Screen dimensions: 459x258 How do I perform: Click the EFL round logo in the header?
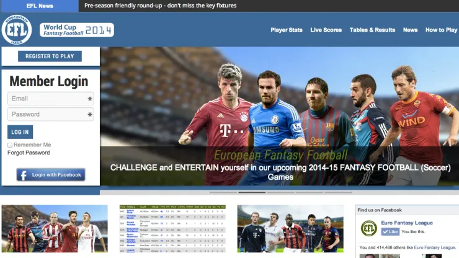coord(17,30)
